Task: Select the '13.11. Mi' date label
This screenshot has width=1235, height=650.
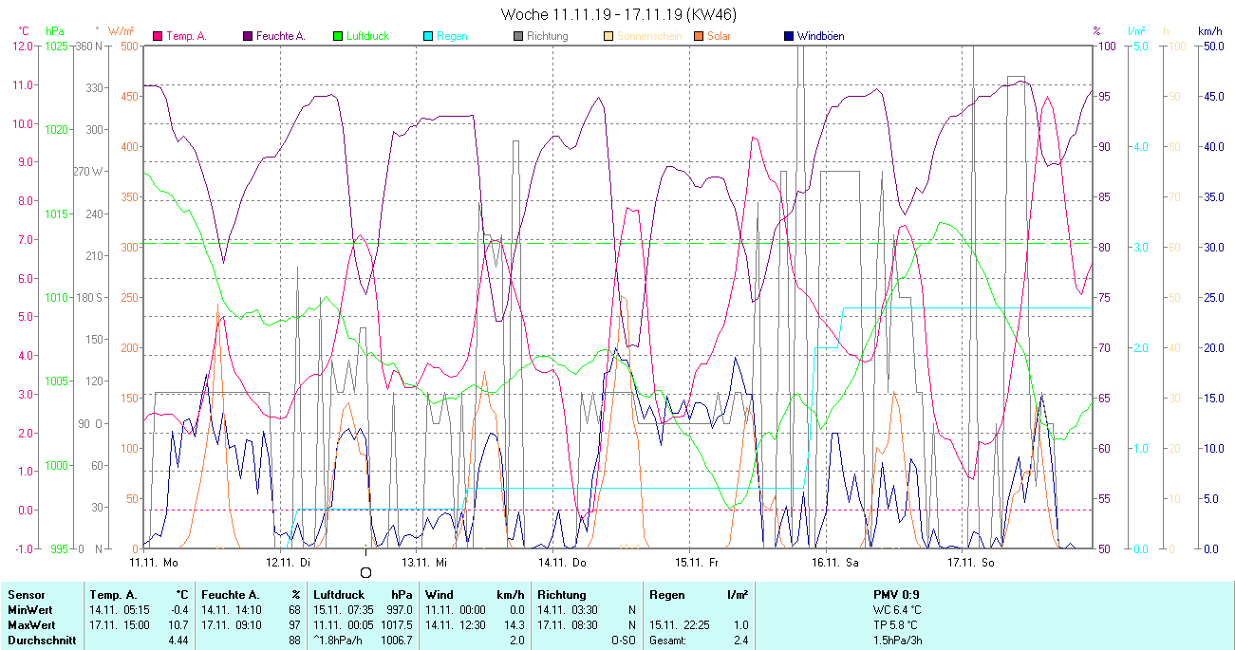Action: click(x=424, y=562)
